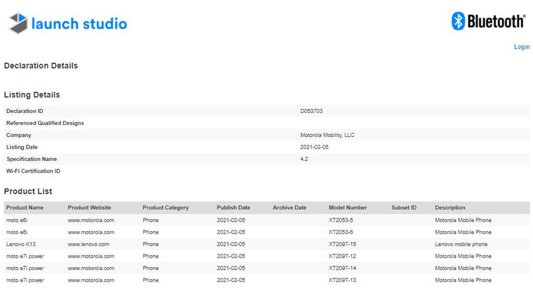Click the Archive Date column header

290,208
